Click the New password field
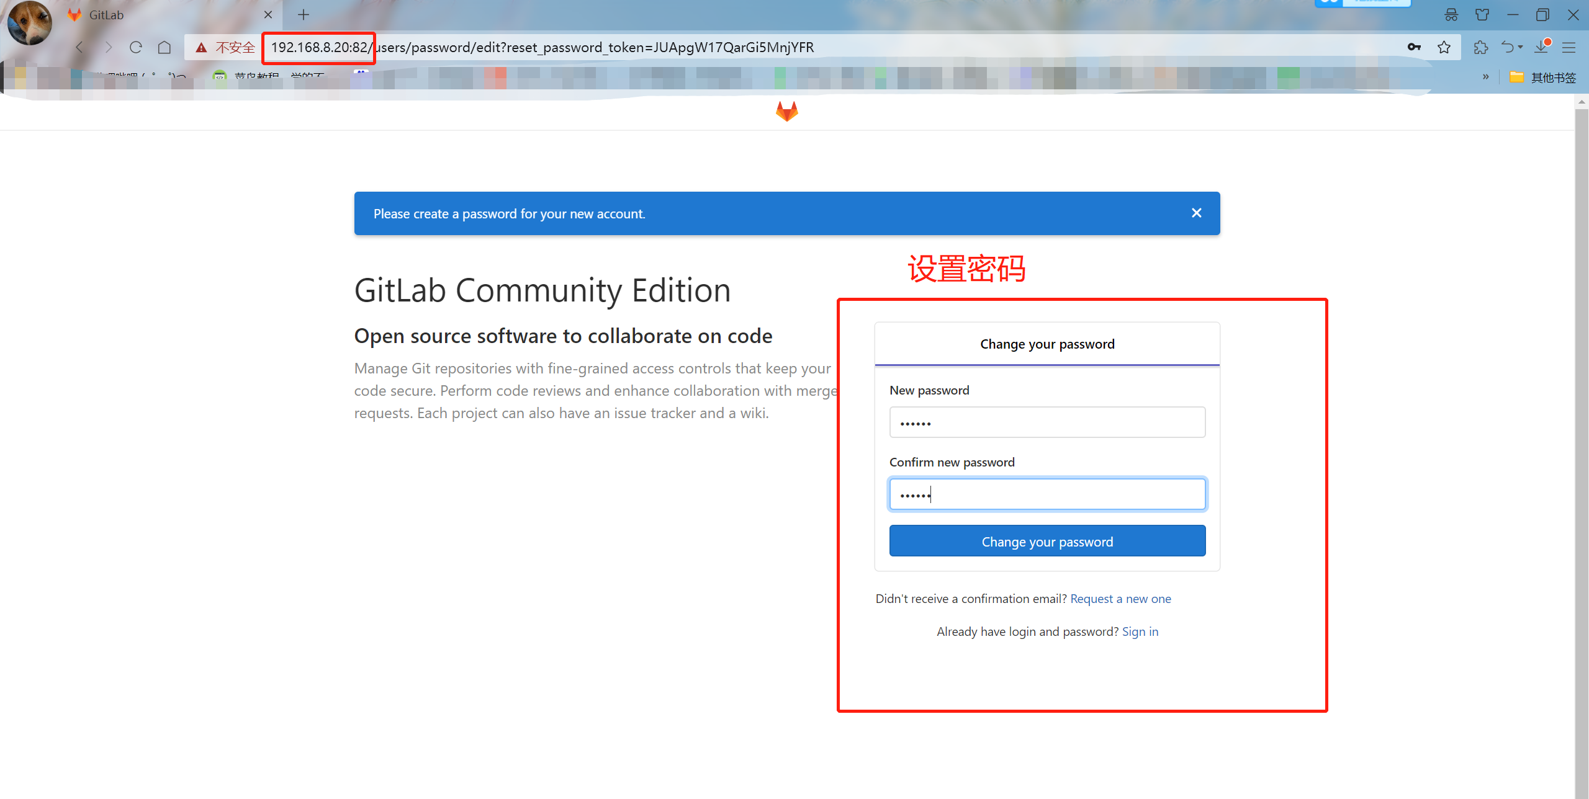 (1047, 422)
